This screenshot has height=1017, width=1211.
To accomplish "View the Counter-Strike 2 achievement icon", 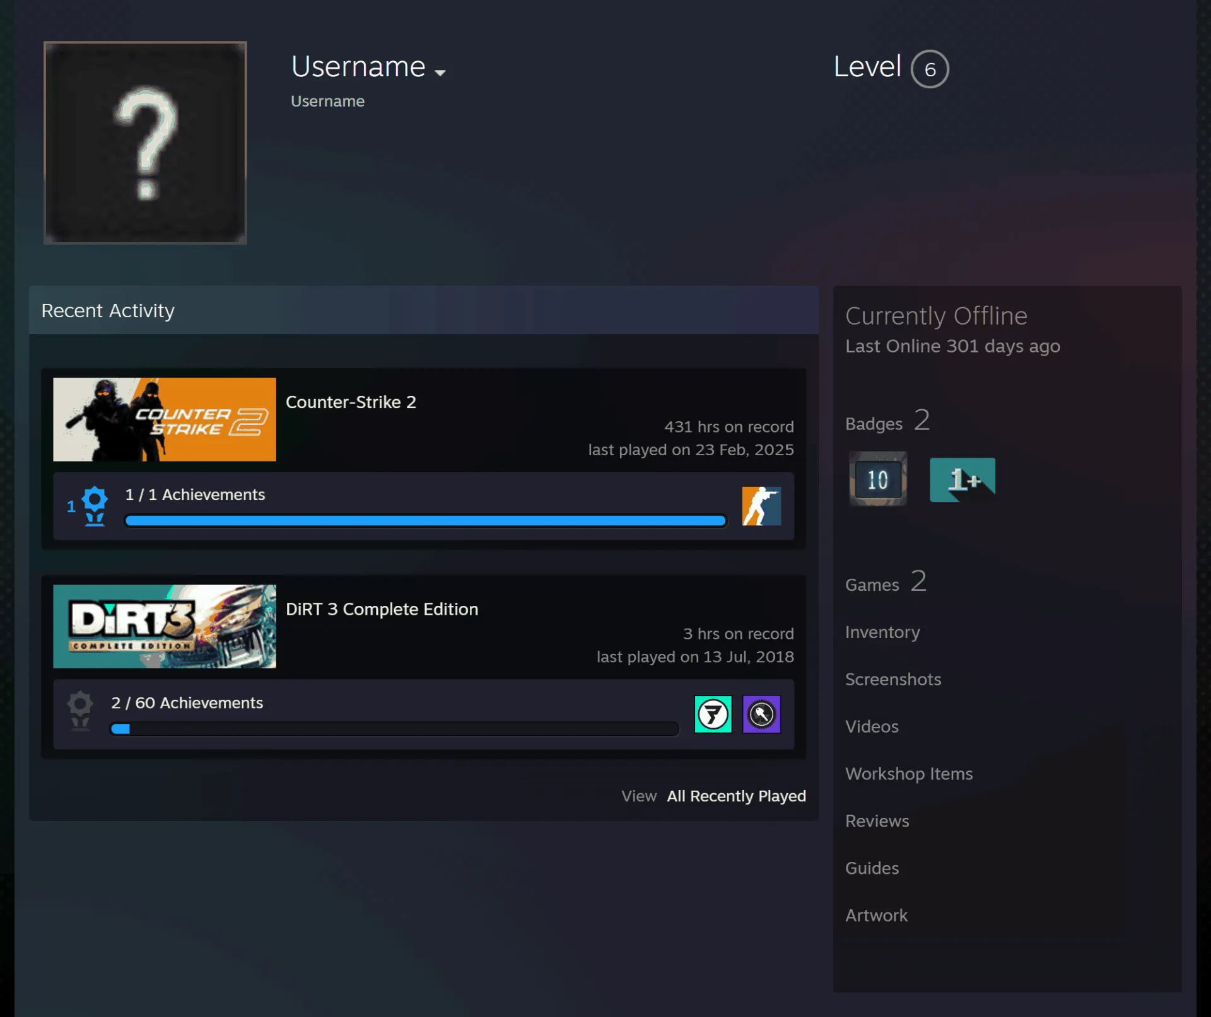I will tap(761, 506).
